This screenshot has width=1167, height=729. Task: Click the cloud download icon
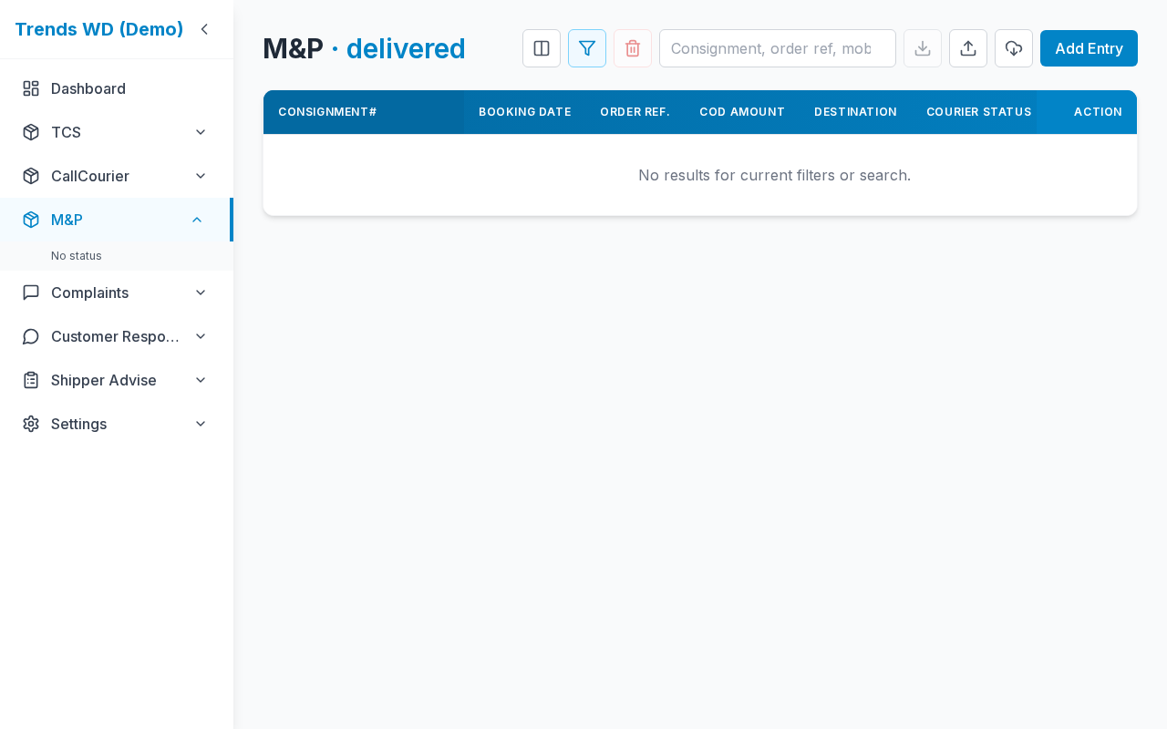pos(1014,48)
